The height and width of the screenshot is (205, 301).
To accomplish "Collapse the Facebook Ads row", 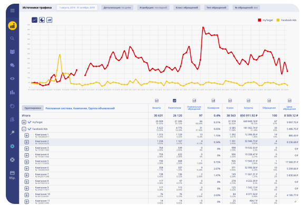I will 24,129.
